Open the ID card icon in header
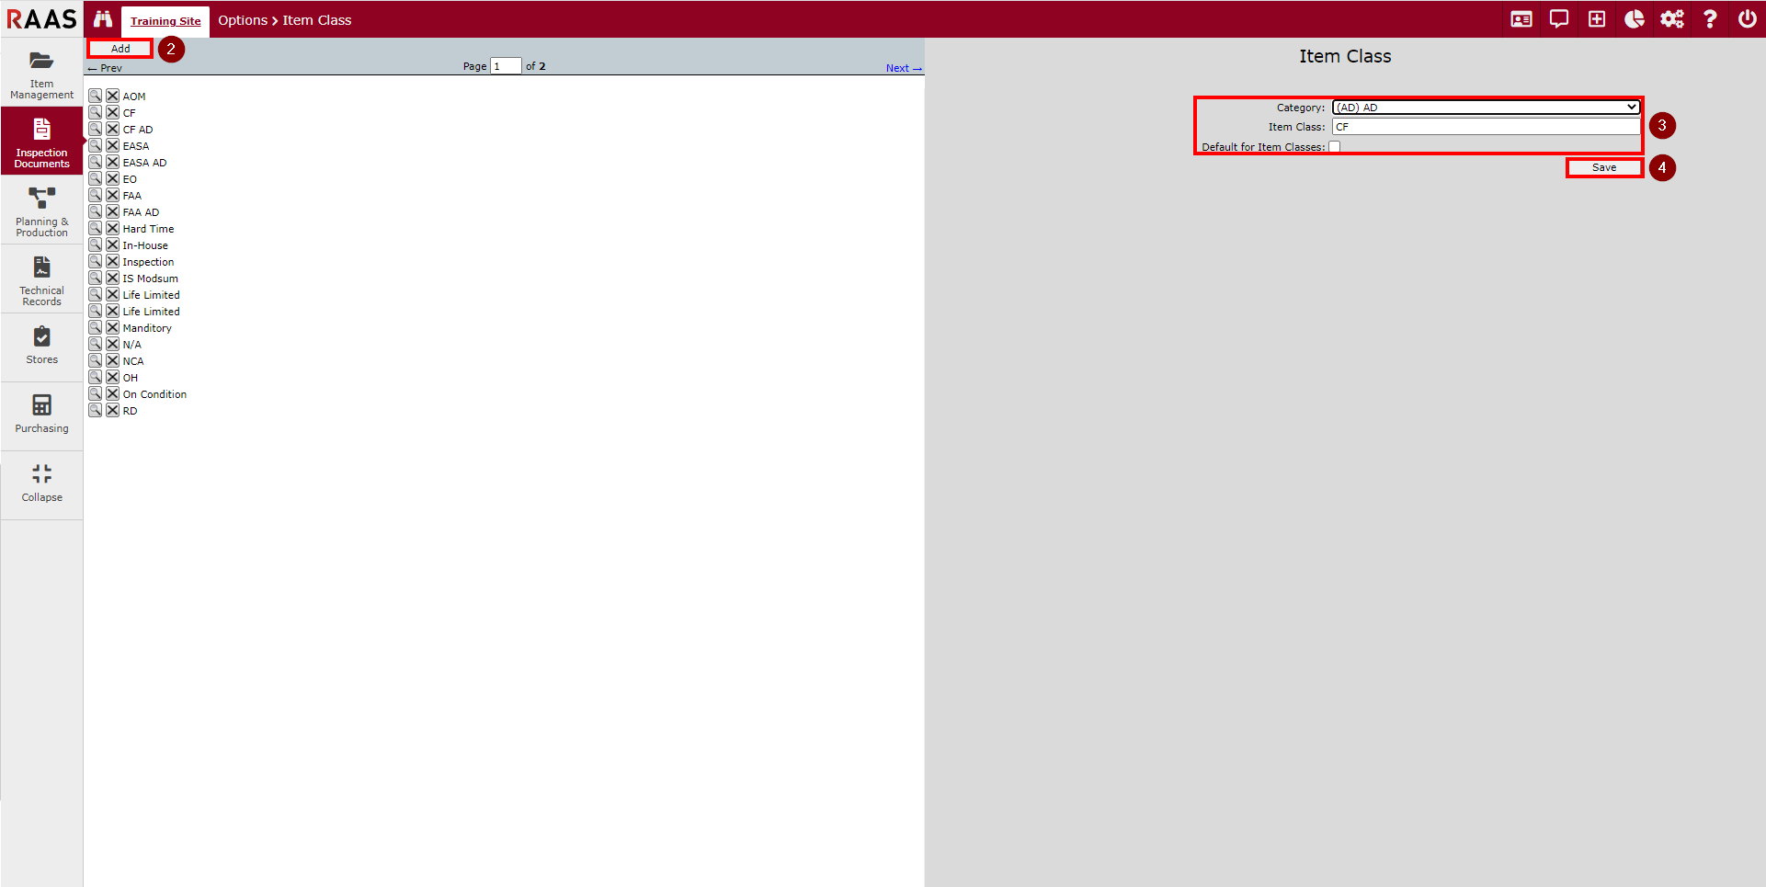The width and height of the screenshot is (1766, 887). 1521,19
